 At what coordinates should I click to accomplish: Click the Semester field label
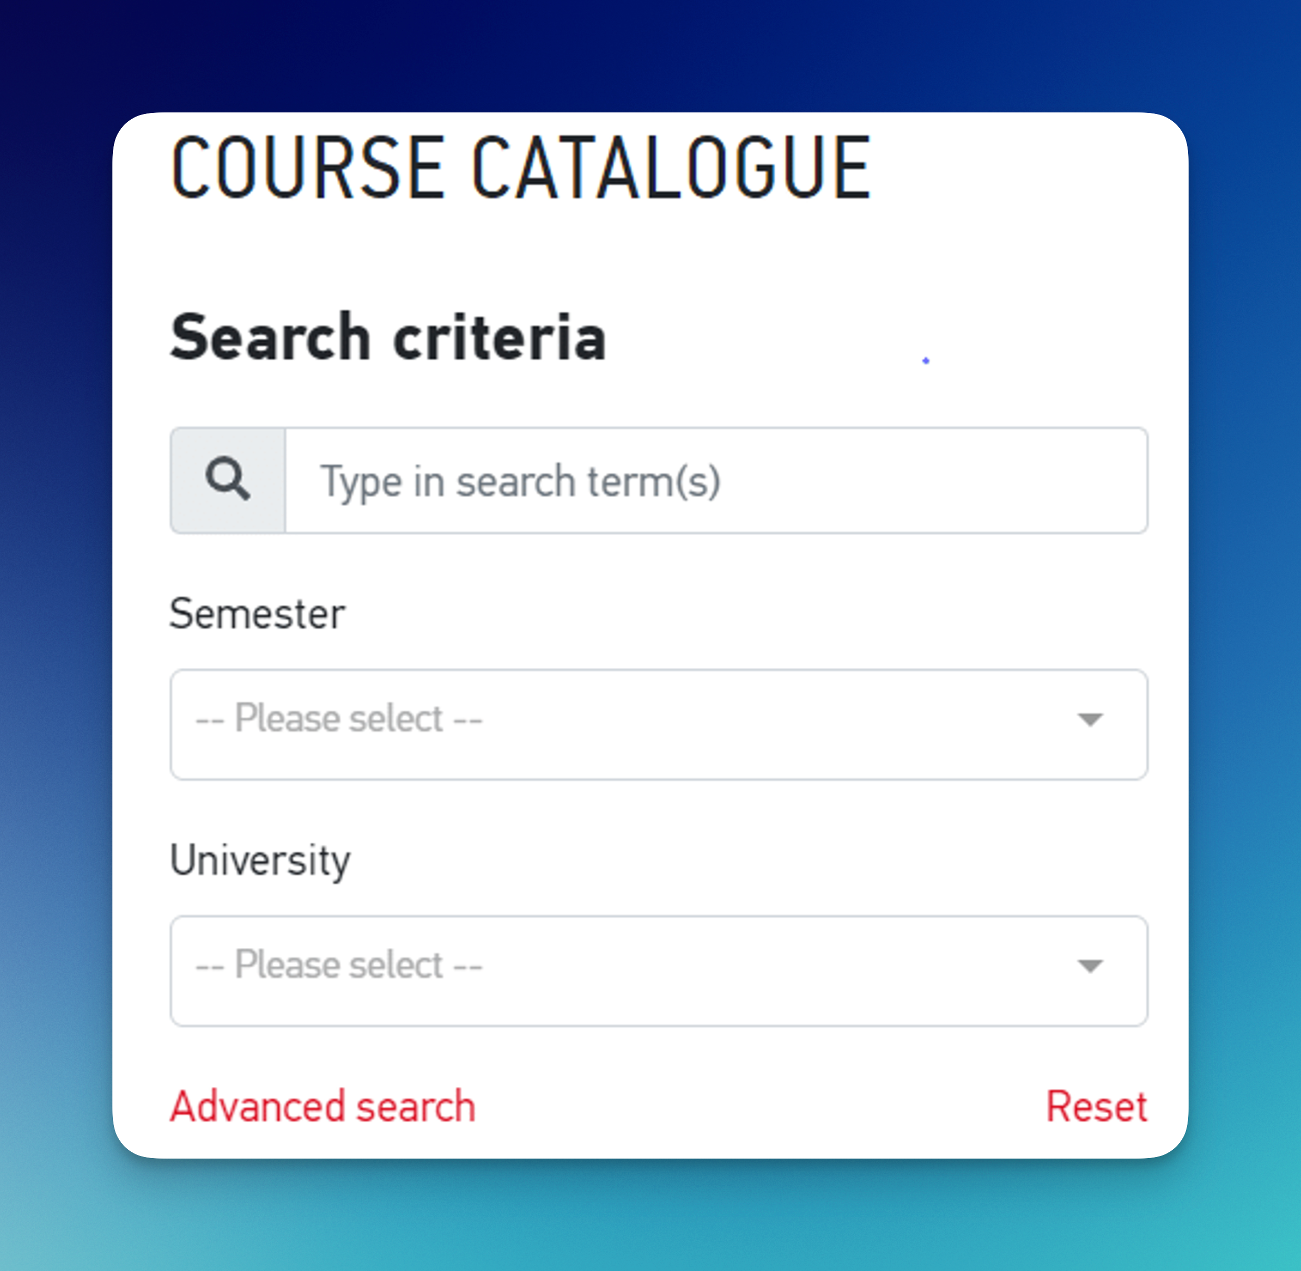pos(257,614)
